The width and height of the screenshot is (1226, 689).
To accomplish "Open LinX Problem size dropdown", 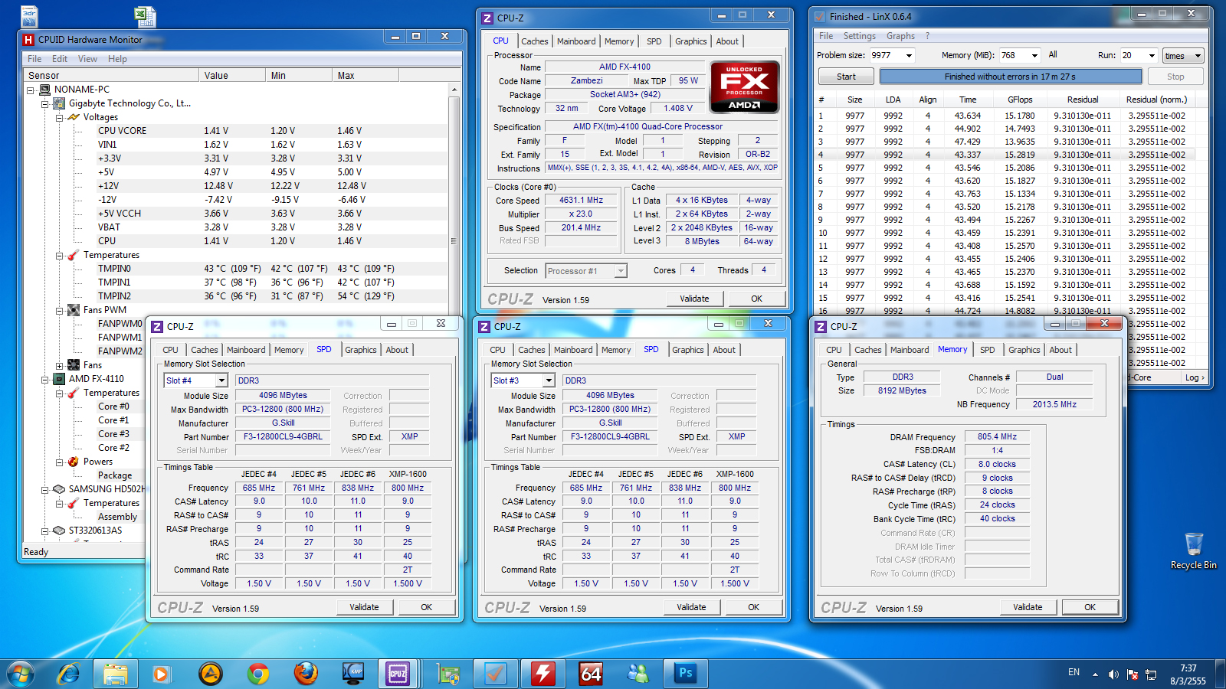I will [909, 55].
